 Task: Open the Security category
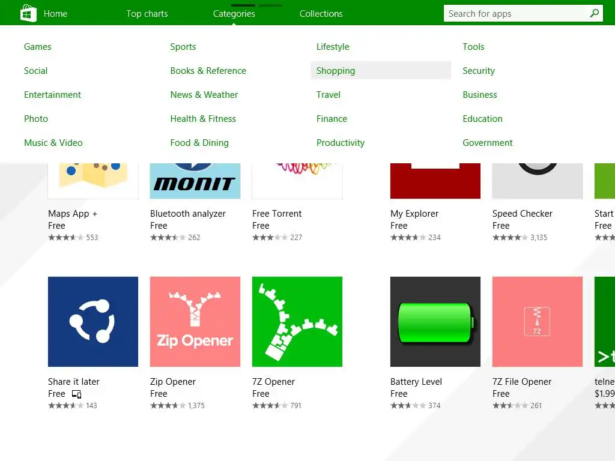pos(479,71)
